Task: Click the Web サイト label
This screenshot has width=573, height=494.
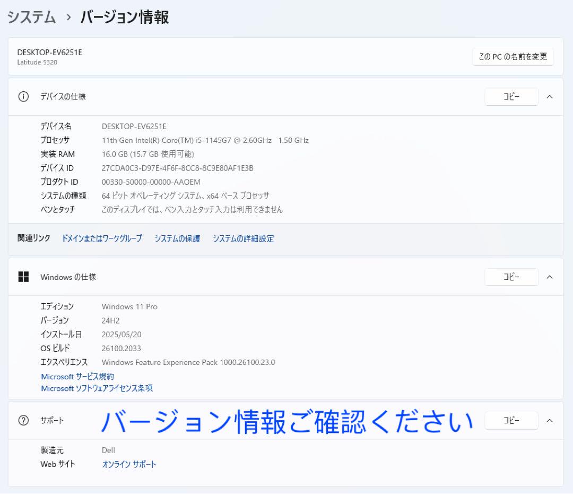Action: (58, 464)
